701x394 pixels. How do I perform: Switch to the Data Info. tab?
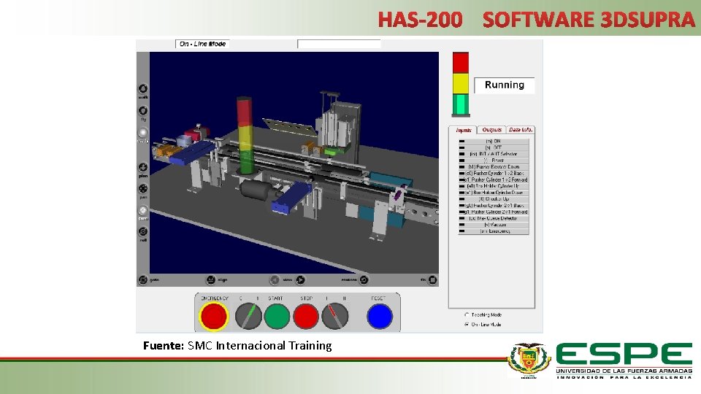point(521,130)
